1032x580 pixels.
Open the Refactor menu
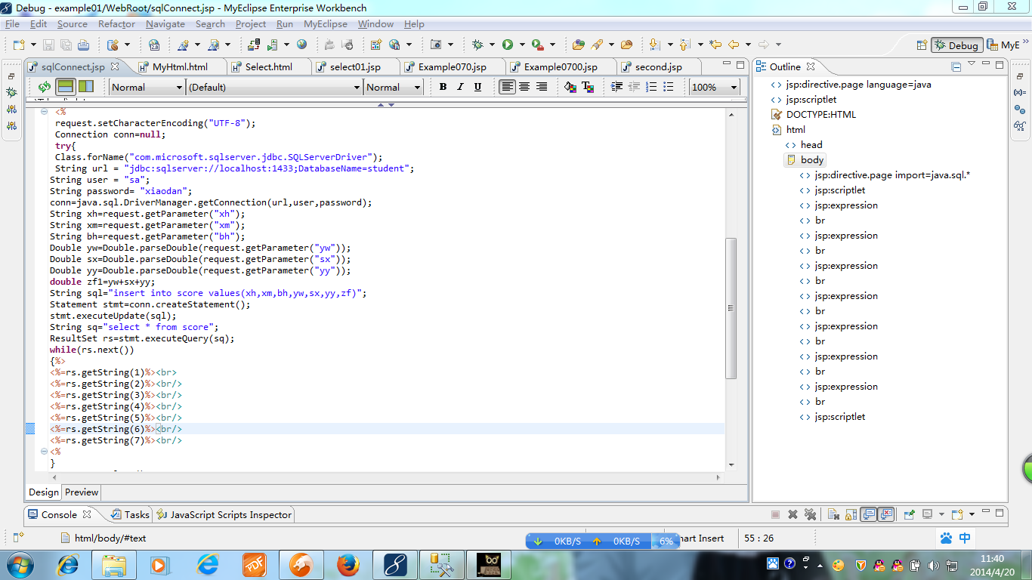(116, 24)
